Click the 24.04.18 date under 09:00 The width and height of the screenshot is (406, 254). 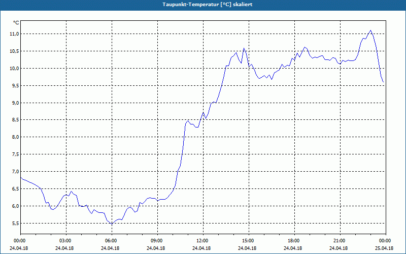point(156,248)
